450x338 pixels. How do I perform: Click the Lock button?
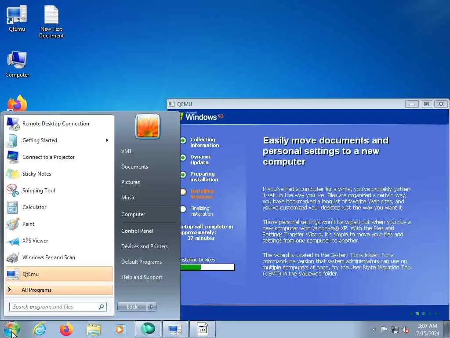pyautogui.click(x=132, y=307)
